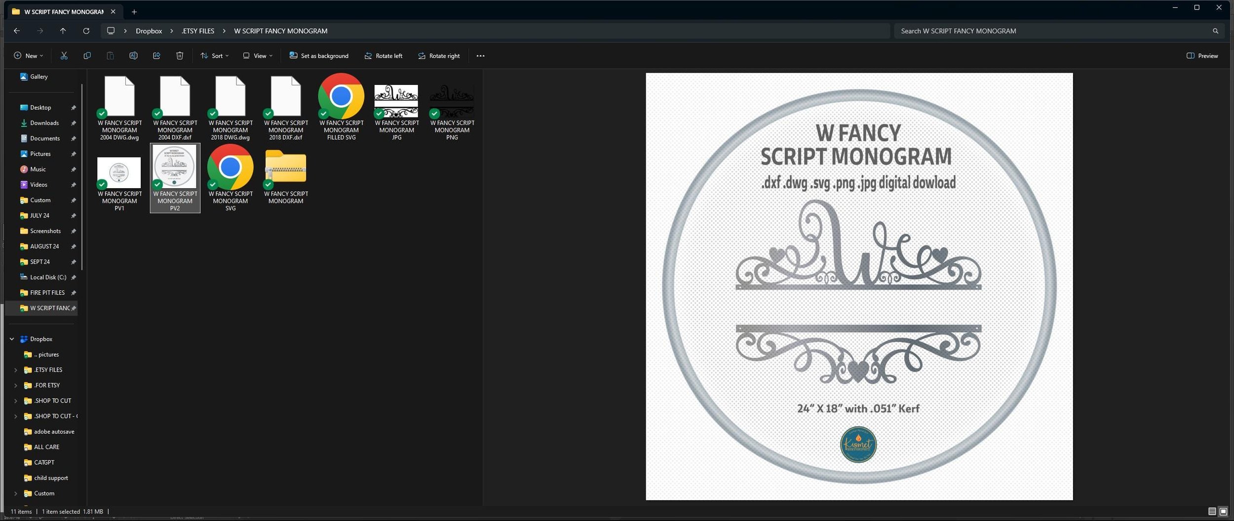Select W FANCY SCRIPT MONOGRAM 2004 DXF file
Viewport: 1234px width, 521px height.
(x=175, y=108)
